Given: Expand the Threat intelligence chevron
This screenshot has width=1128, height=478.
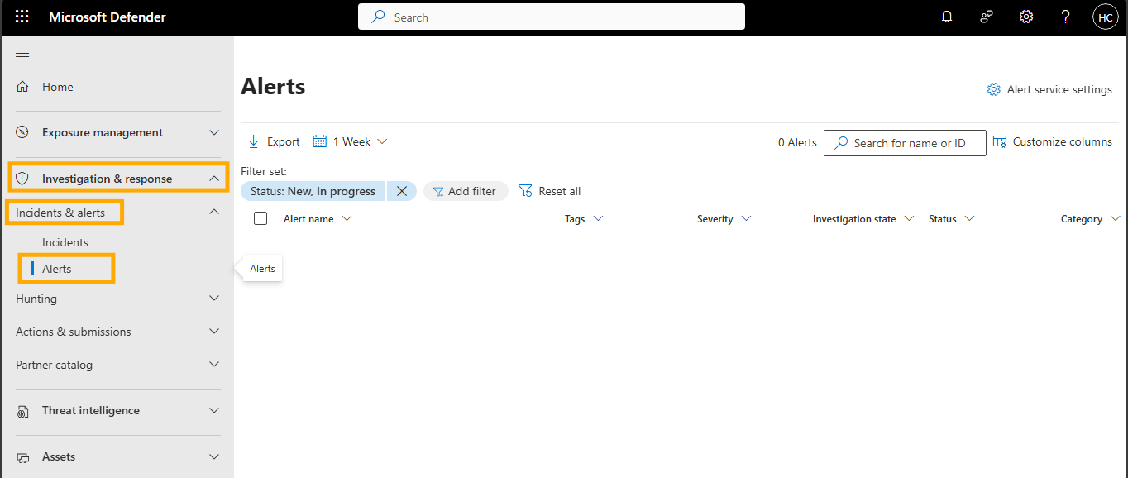Looking at the screenshot, I should (214, 411).
